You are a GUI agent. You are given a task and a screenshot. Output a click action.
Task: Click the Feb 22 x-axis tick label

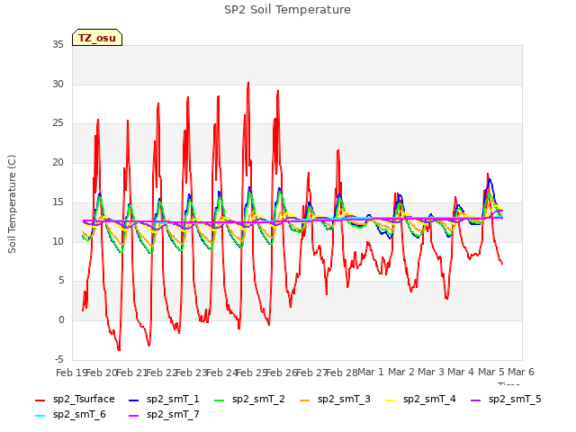[161, 373]
